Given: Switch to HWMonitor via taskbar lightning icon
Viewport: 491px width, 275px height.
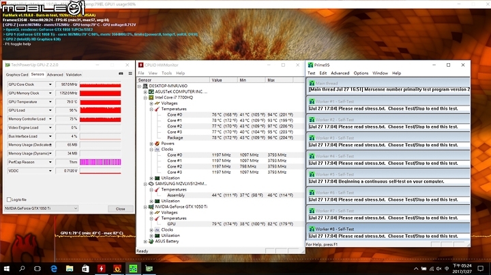Looking at the screenshot, I should (101, 268).
